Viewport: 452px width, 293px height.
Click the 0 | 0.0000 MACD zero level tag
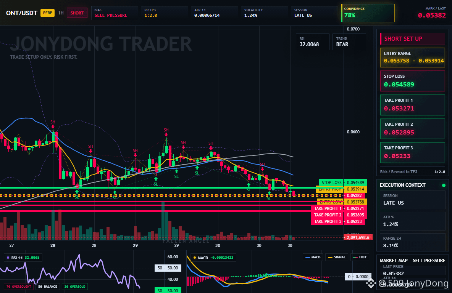point(358,277)
